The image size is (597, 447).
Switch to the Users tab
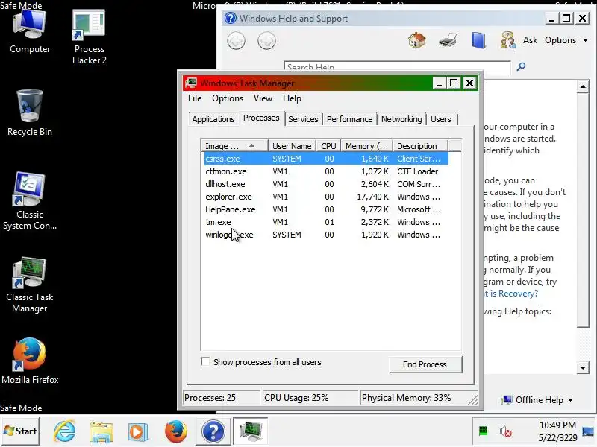440,119
